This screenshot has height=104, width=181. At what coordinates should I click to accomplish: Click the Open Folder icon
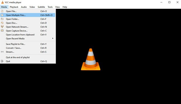[2, 19]
